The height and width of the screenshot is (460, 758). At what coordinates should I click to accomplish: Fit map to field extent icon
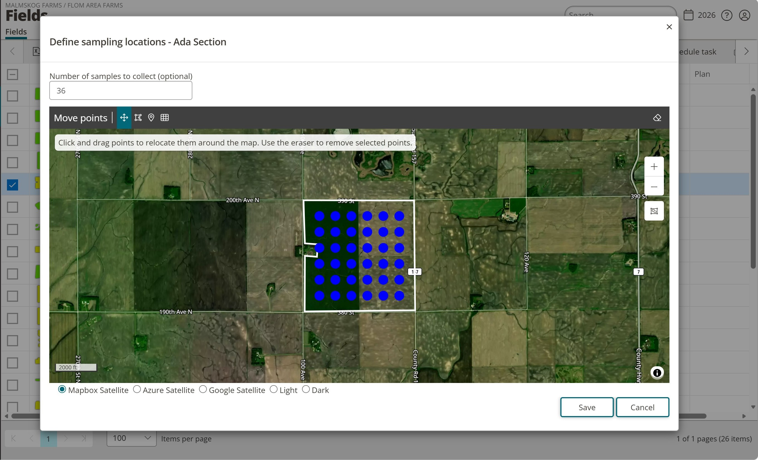(x=654, y=211)
